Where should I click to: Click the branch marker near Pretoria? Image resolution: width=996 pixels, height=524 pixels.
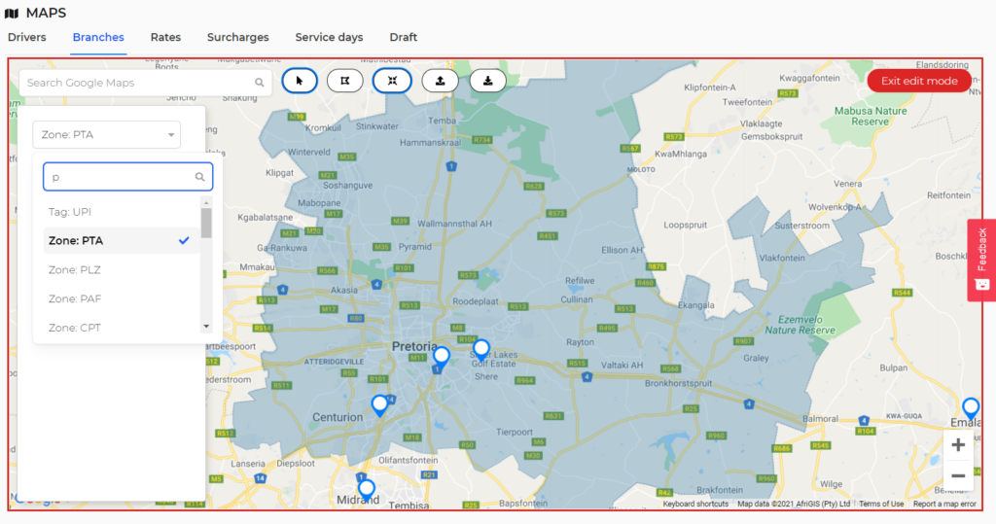pos(441,358)
